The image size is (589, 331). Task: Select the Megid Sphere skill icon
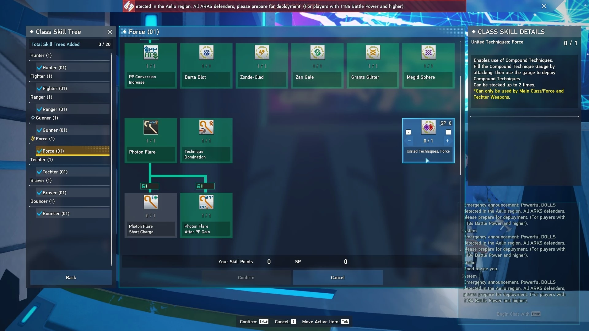(x=428, y=52)
